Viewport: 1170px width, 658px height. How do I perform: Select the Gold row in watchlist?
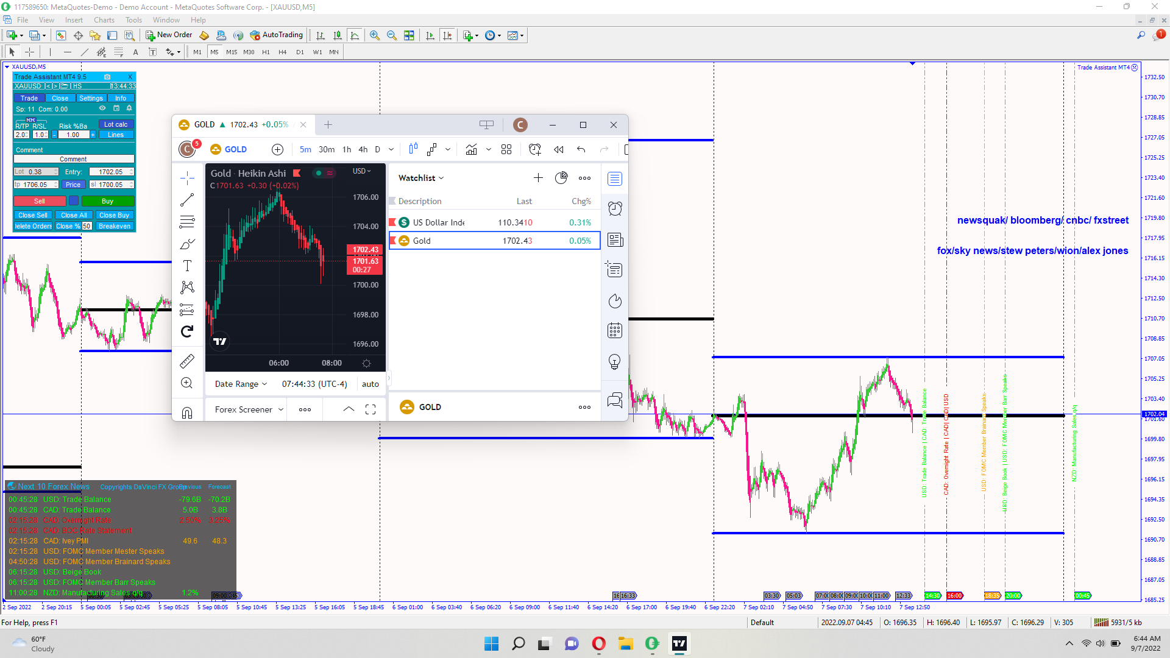point(494,241)
